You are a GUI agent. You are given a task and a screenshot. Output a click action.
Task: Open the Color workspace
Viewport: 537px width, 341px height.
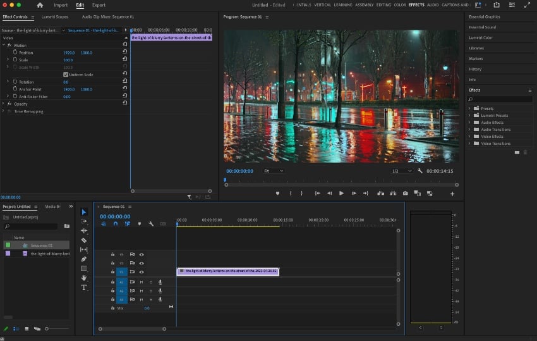click(400, 5)
